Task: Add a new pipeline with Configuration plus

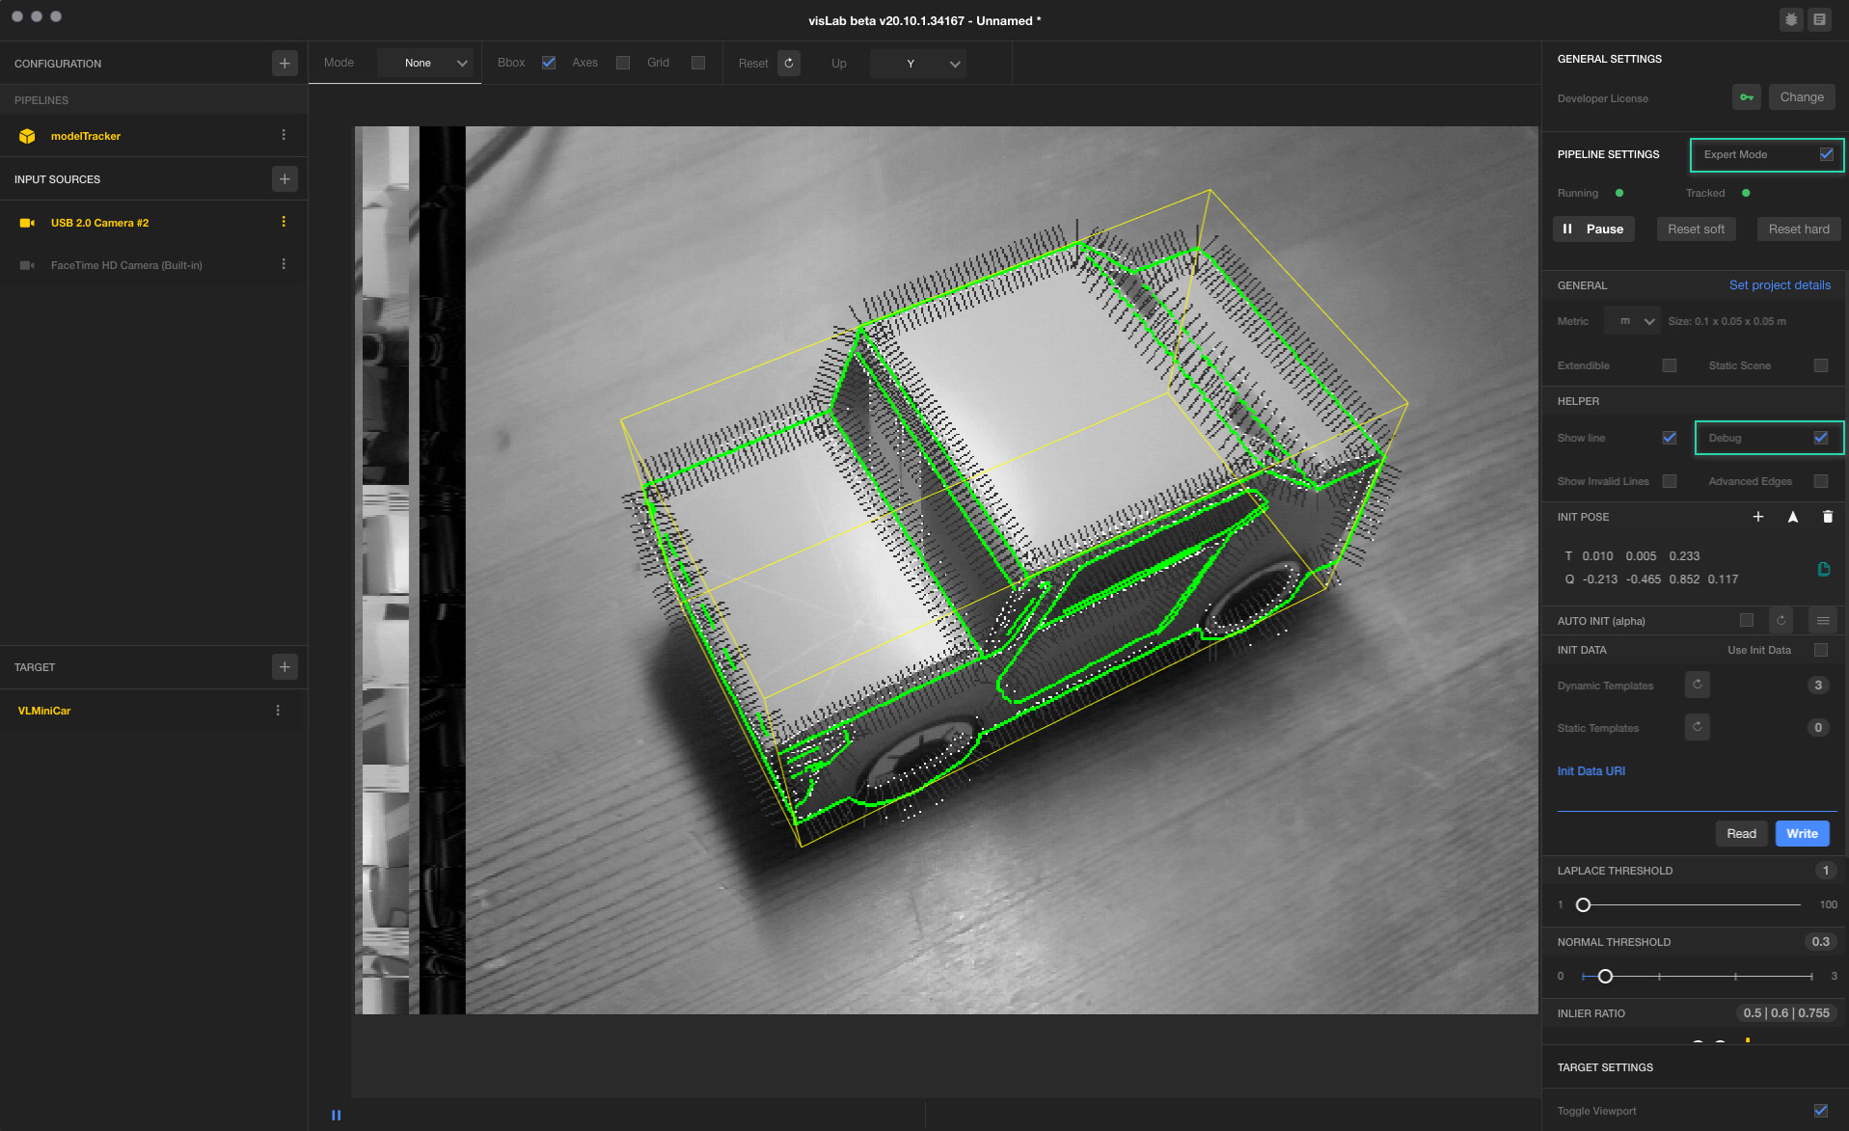Action: pyautogui.click(x=285, y=64)
